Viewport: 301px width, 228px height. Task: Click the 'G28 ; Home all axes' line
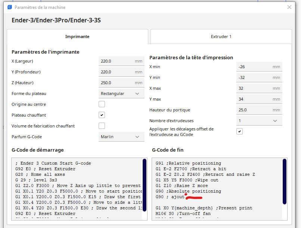click(40, 175)
